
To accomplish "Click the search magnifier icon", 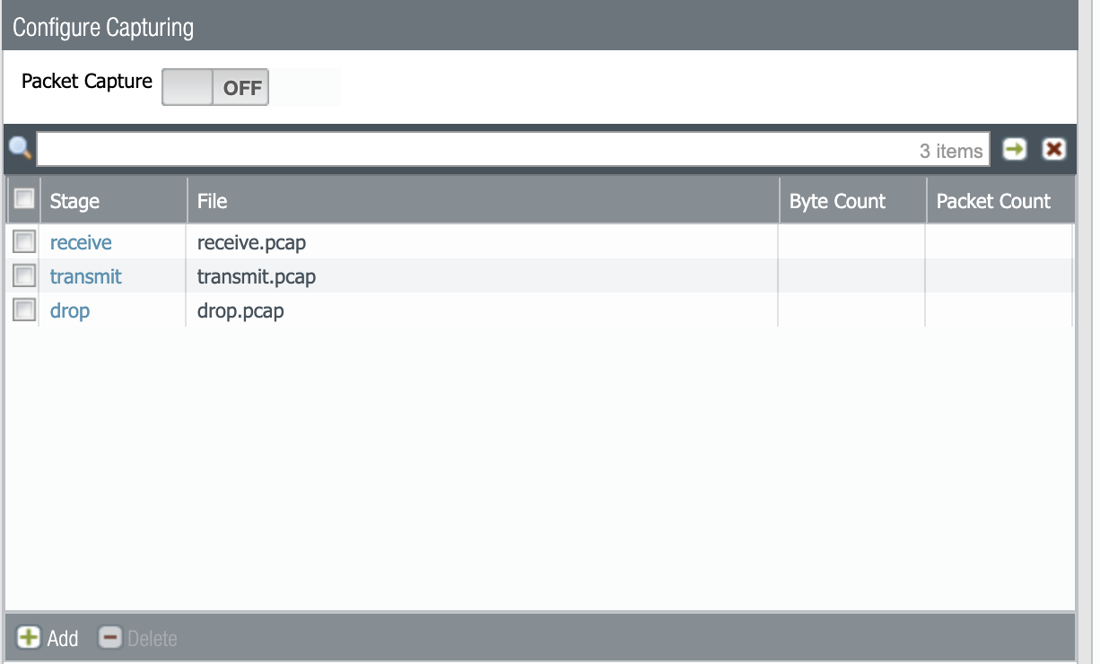I will pos(20,150).
